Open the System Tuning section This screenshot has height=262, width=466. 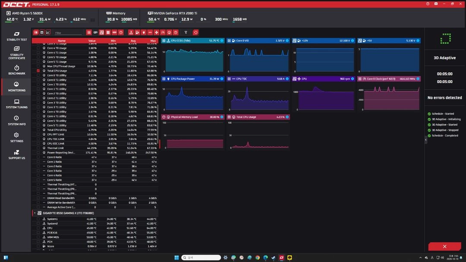coord(17,104)
